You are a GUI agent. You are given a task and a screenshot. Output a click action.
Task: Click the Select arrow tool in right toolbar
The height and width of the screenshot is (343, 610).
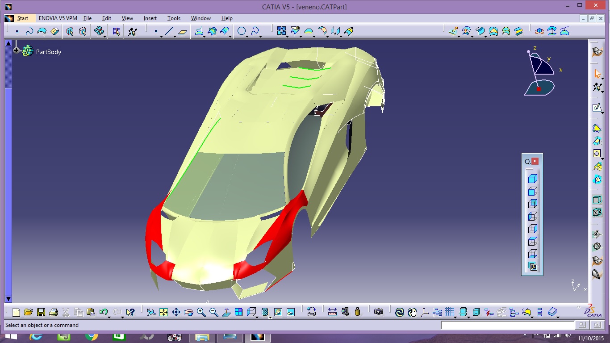click(597, 73)
